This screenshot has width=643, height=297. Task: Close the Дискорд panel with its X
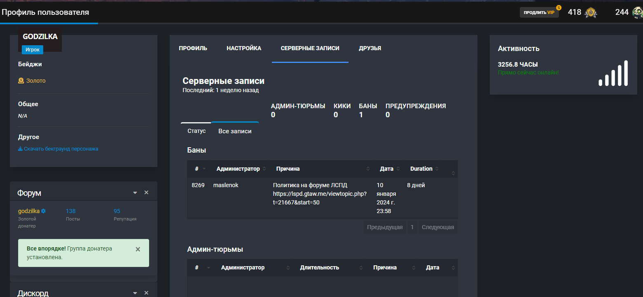tap(146, 293)
